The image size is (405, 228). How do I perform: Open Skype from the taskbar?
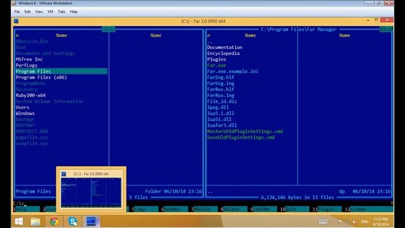tap(73, 222)
